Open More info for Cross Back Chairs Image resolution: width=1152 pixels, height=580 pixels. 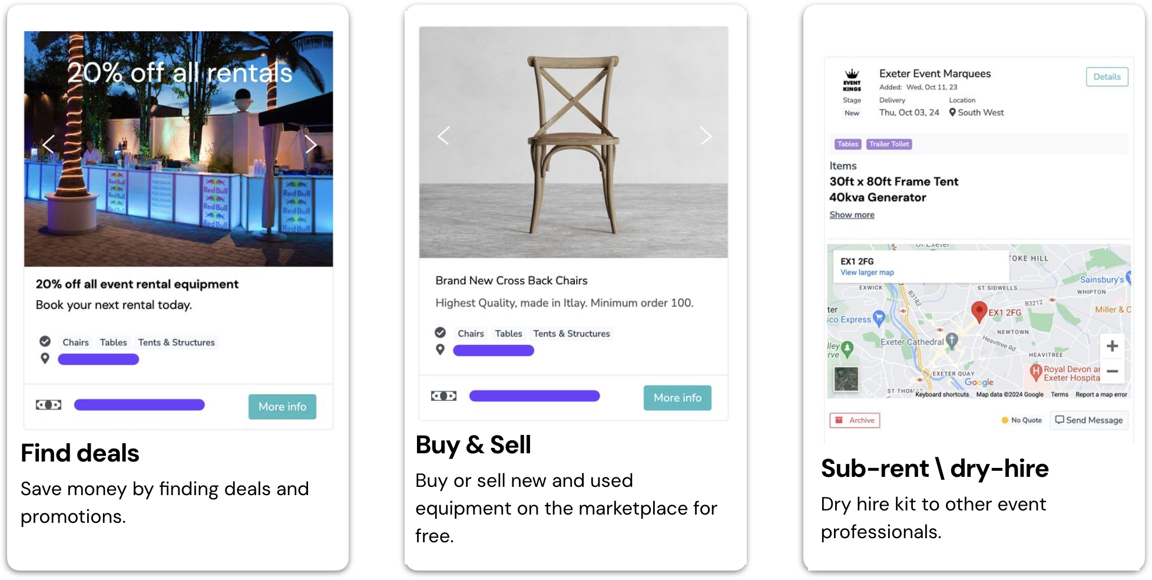click(677, 398)
